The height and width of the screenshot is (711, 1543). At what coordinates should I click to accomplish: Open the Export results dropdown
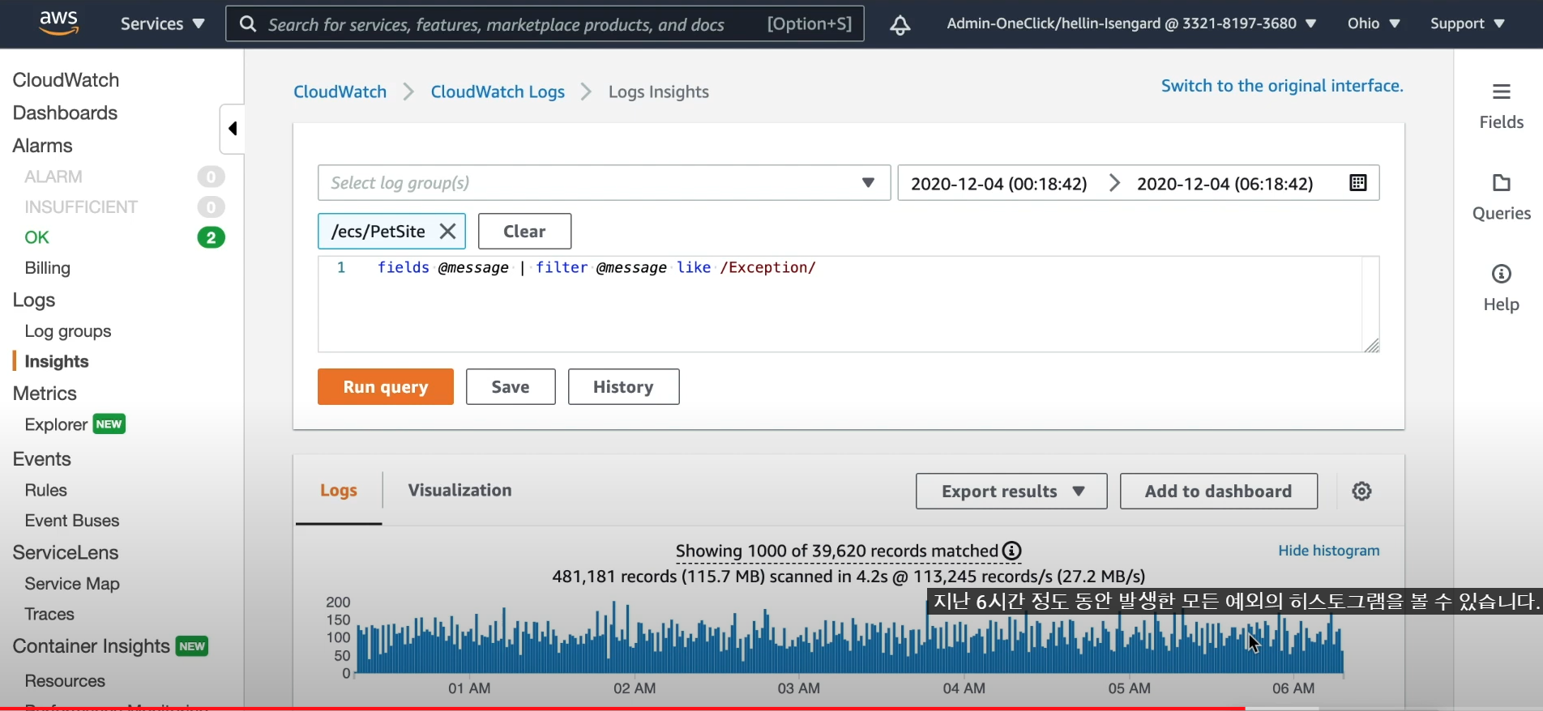tap(1011, 492)
